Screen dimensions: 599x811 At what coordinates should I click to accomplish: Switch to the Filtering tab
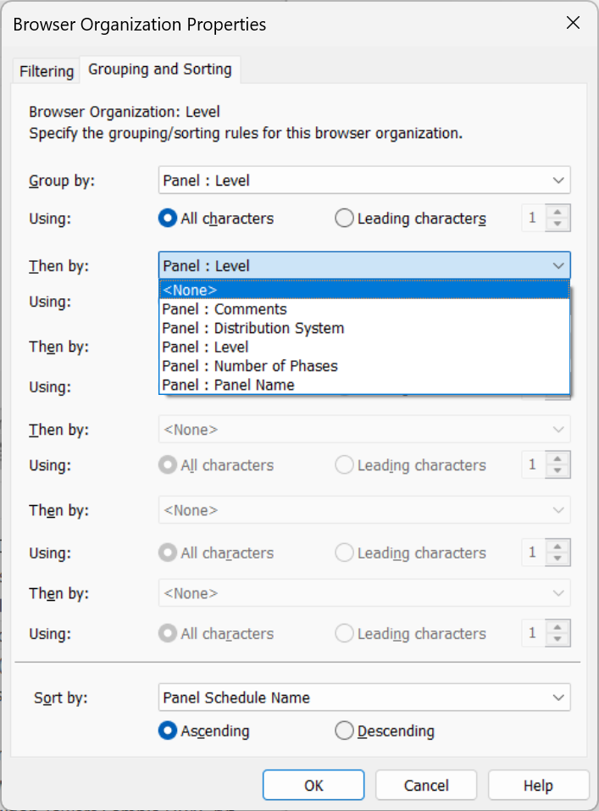47,71
